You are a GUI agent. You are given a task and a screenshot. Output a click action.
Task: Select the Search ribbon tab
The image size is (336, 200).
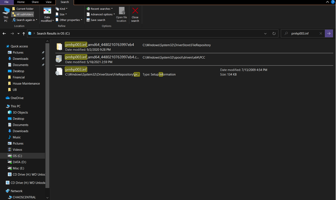65,2
